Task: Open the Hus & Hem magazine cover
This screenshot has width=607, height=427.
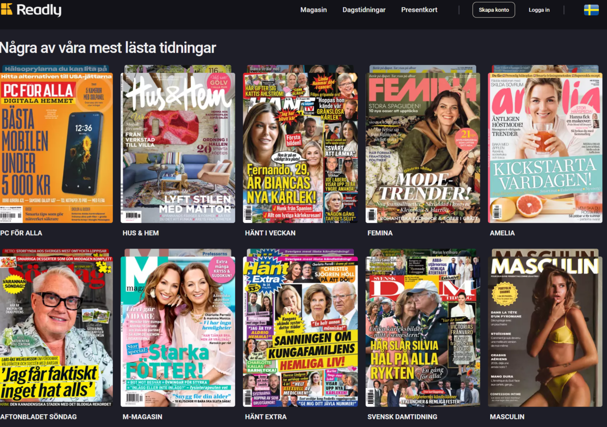Action: [x=178, y=148]
